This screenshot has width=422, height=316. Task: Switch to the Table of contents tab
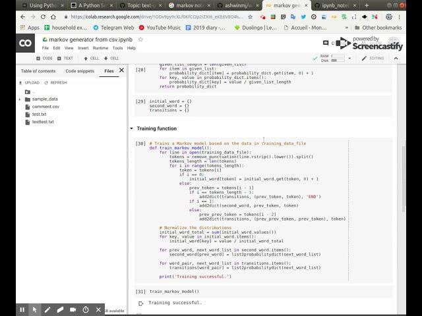pos(38,71)
